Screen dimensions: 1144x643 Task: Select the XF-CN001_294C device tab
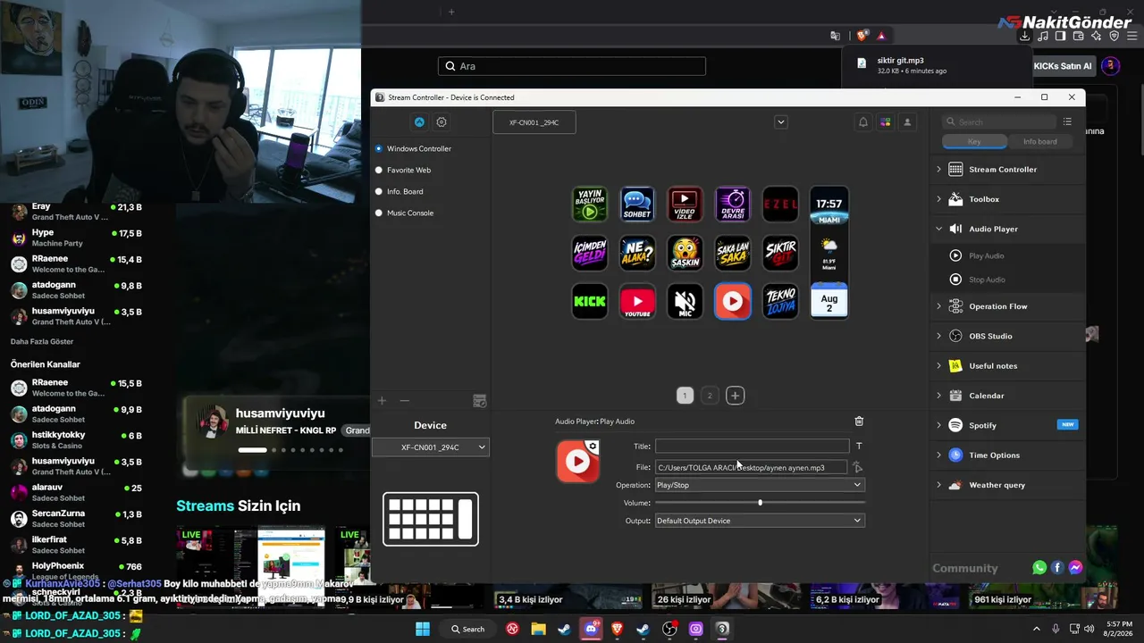point(534,122)
